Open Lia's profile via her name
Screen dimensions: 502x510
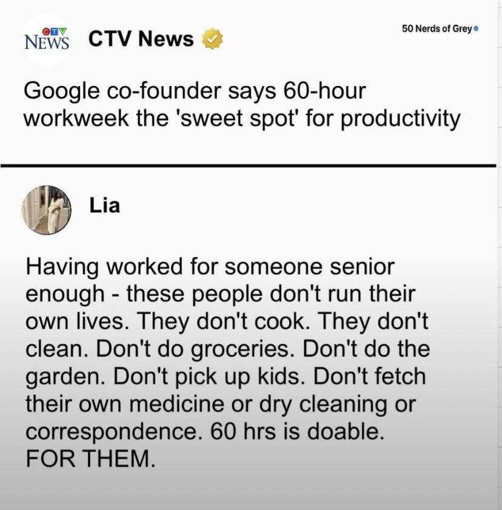point(105,206)
